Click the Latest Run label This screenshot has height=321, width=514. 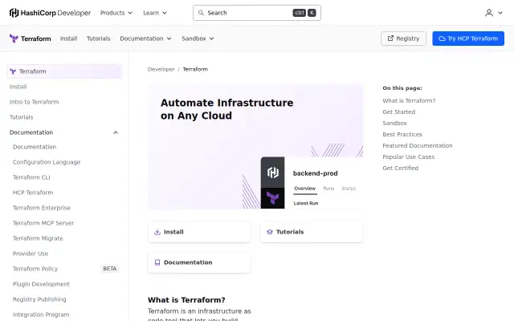tap(306, 203)
